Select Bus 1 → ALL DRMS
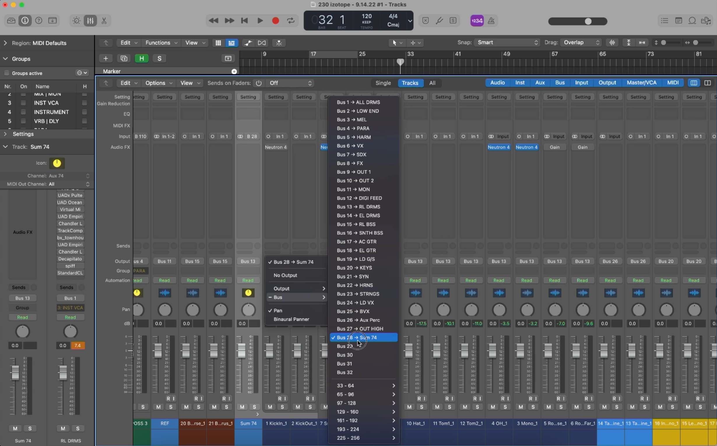The width and height of the screenshot is (717, 446). [363, 102]
